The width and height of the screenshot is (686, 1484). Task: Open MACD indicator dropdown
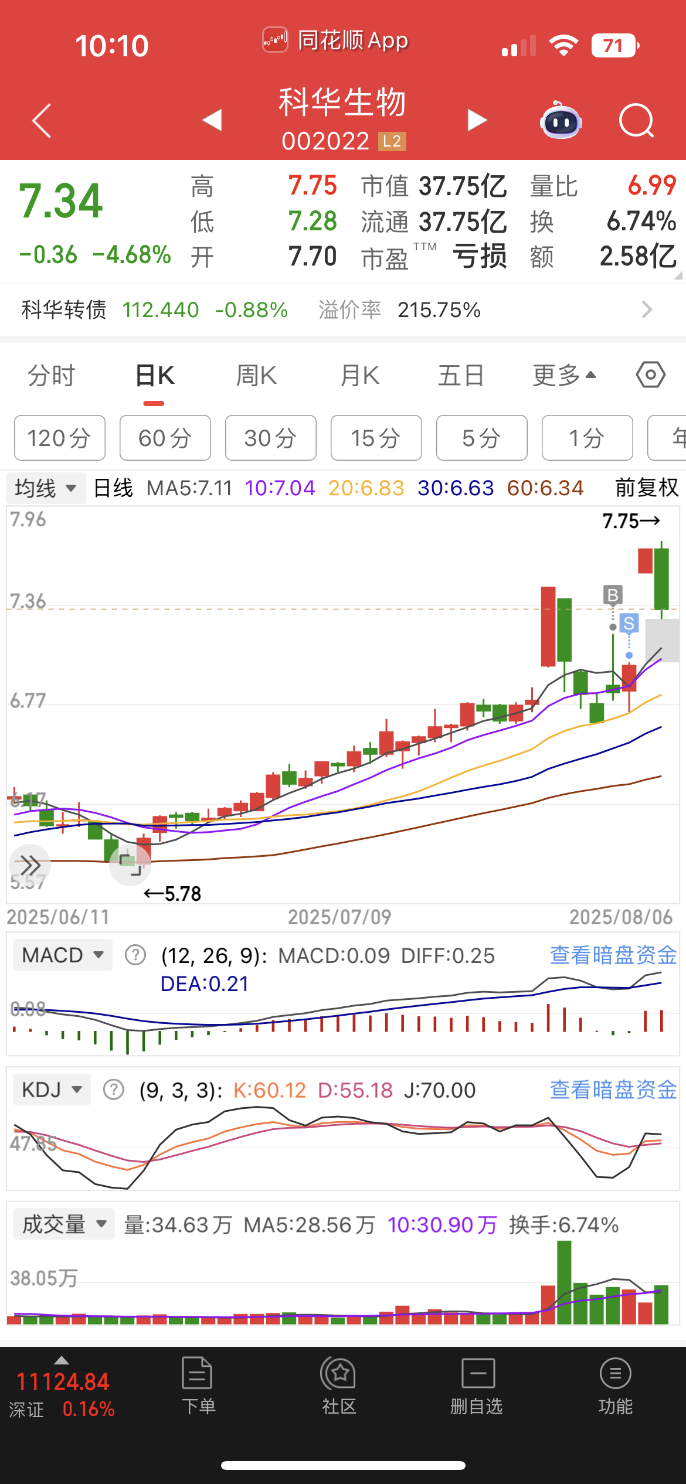point(63,955)
